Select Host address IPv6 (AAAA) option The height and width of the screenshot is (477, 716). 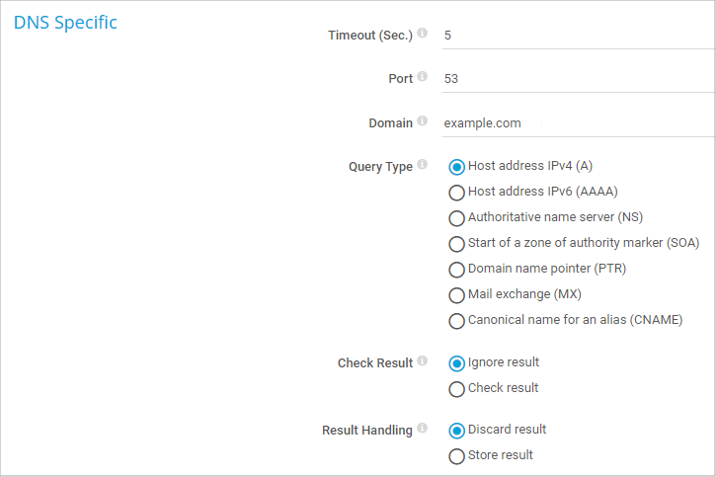pyautogui.click(x=456, y=193)
